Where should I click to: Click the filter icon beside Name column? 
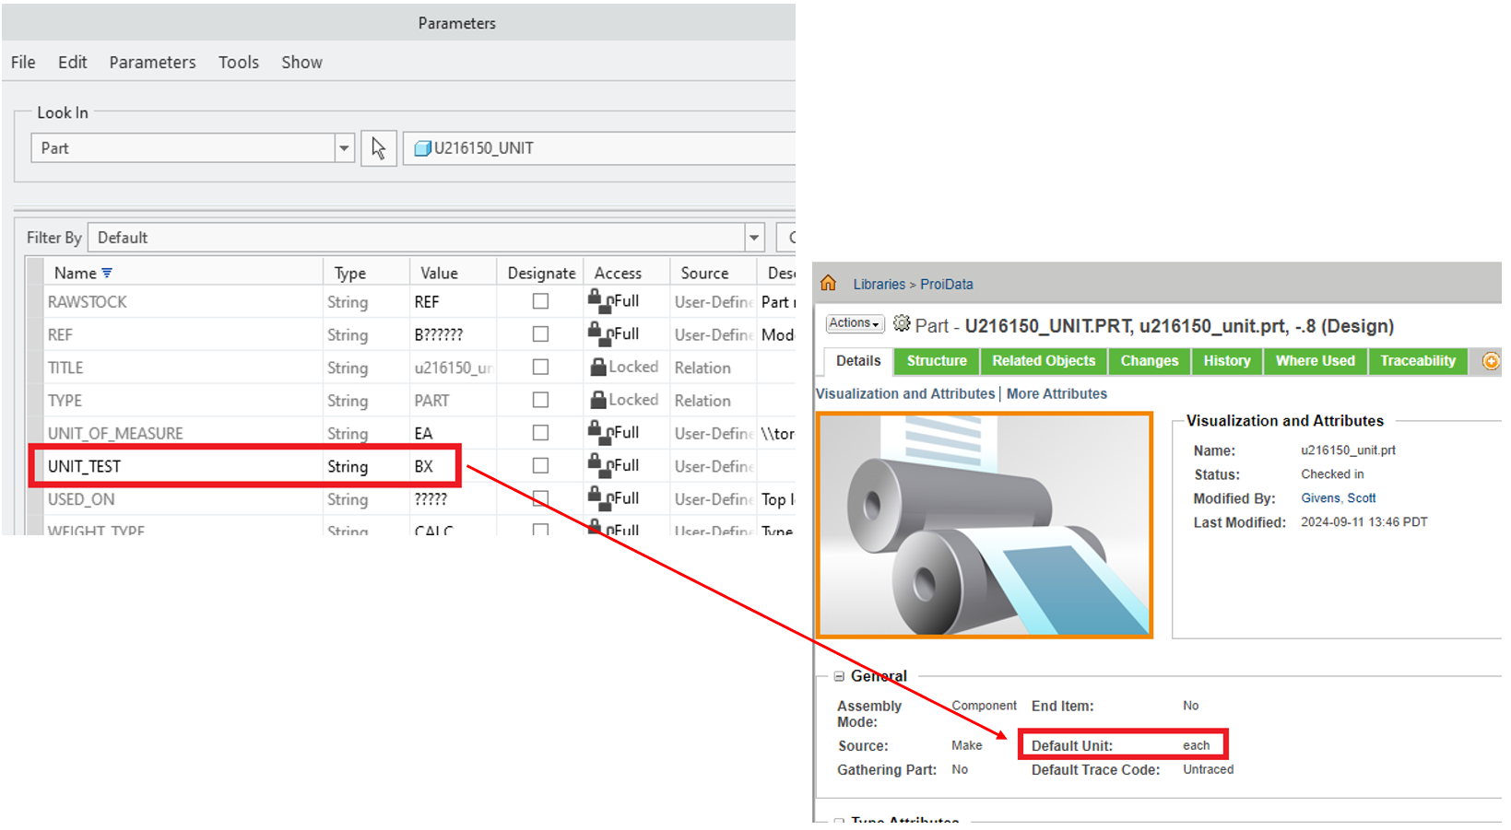click(x=108, y=271)
